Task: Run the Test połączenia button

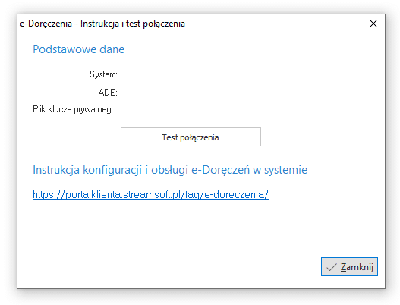Action: coord(191,137)
